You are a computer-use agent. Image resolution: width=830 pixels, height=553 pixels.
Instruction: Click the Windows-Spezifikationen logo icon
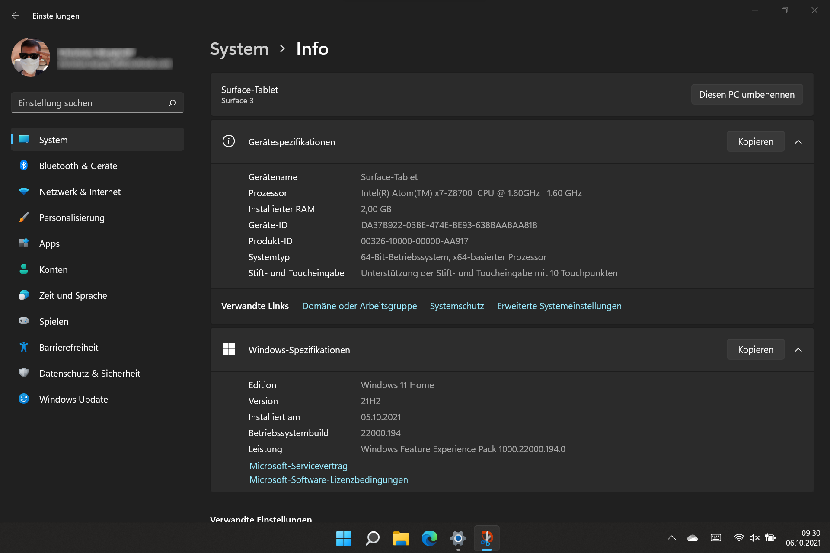tap(229, 349)
